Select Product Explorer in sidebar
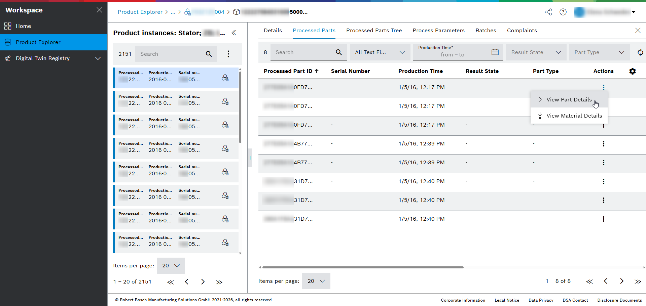The width and height of the screenshot is (646, 306). (x=54, y=42)
